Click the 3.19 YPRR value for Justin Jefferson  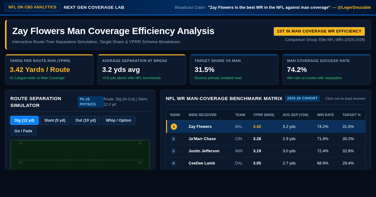257,151
